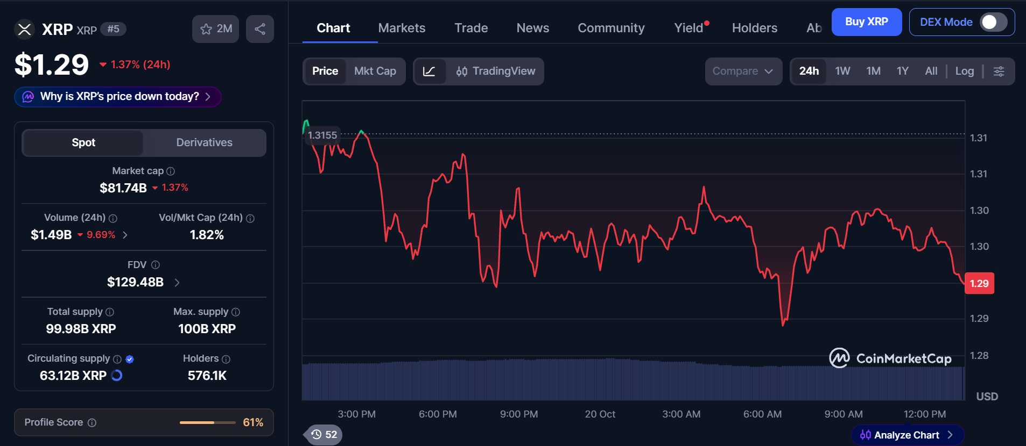The height and width of the screenshot is (446, 1026).
Task: Click Holders info icon
Action: (x=226, y=359)
